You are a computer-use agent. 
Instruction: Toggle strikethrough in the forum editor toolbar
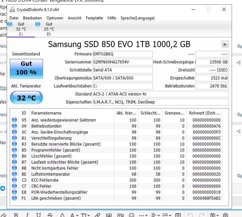[50, 215]
